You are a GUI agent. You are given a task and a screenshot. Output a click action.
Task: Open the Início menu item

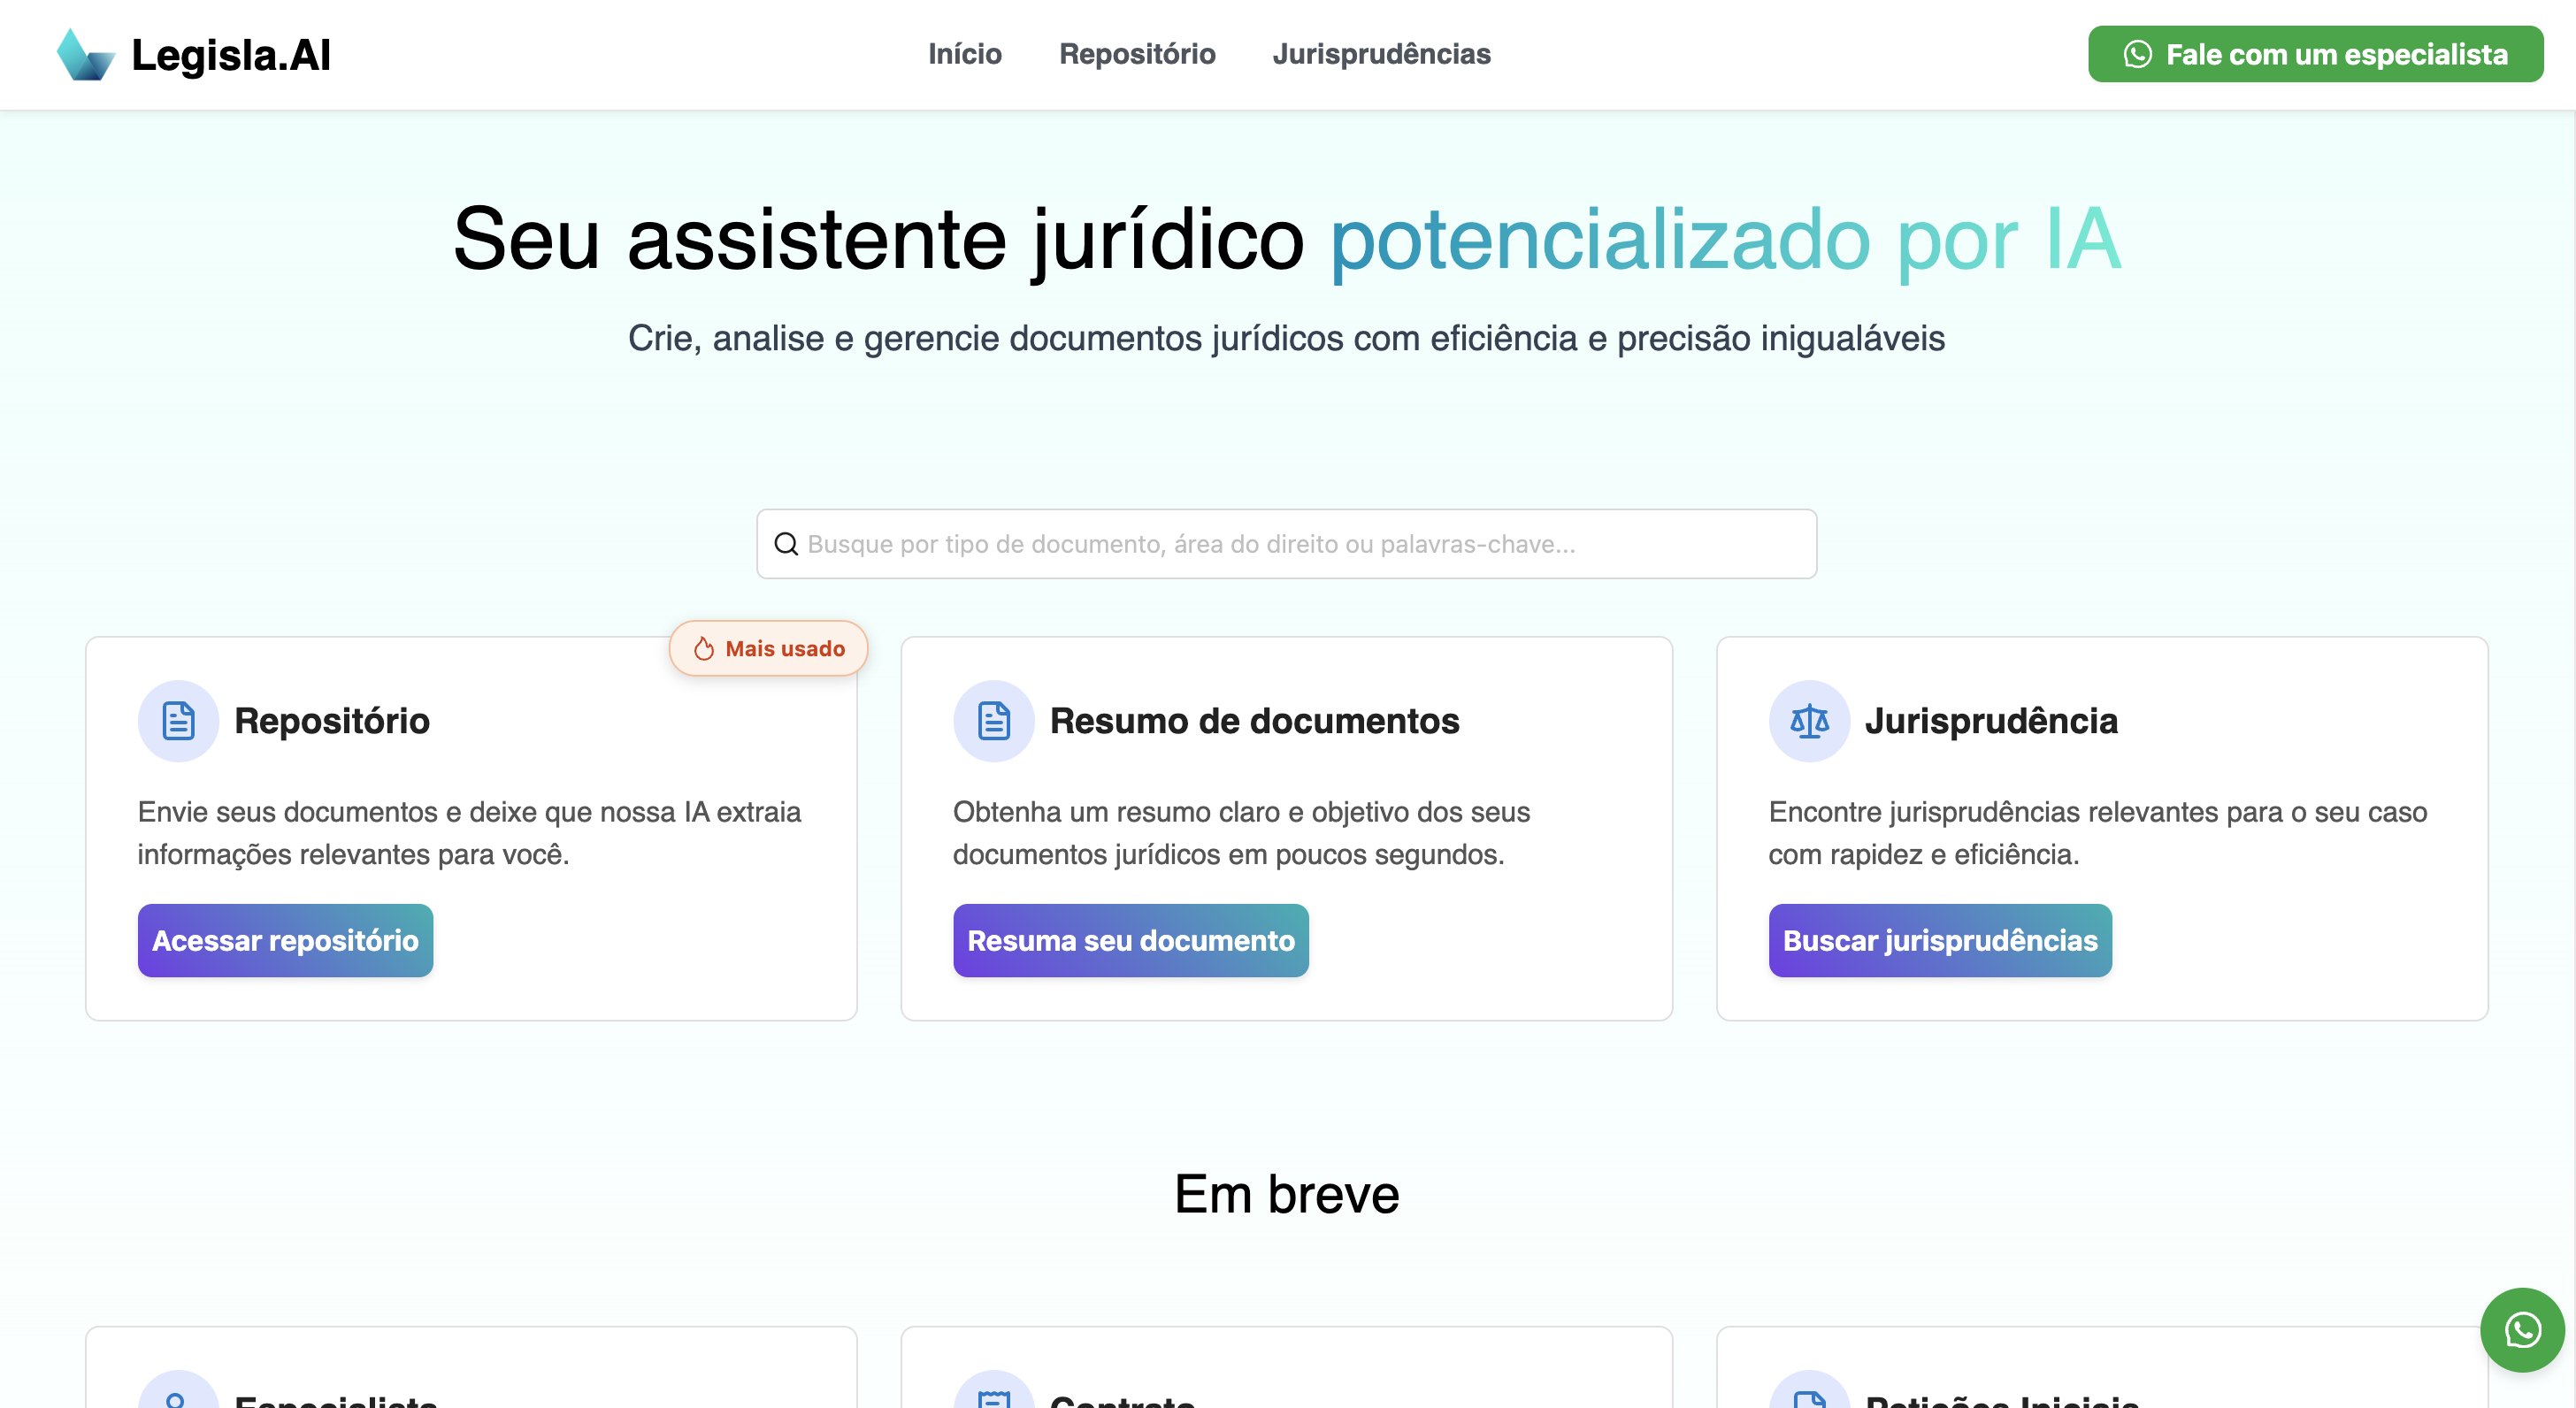[965, 54]
